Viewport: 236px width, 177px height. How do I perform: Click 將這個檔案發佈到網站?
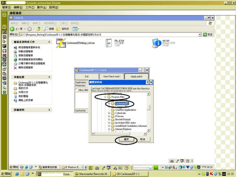pos(30,60)
